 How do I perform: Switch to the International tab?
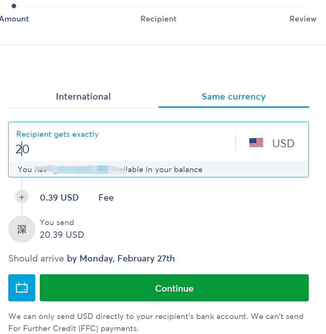83,97
